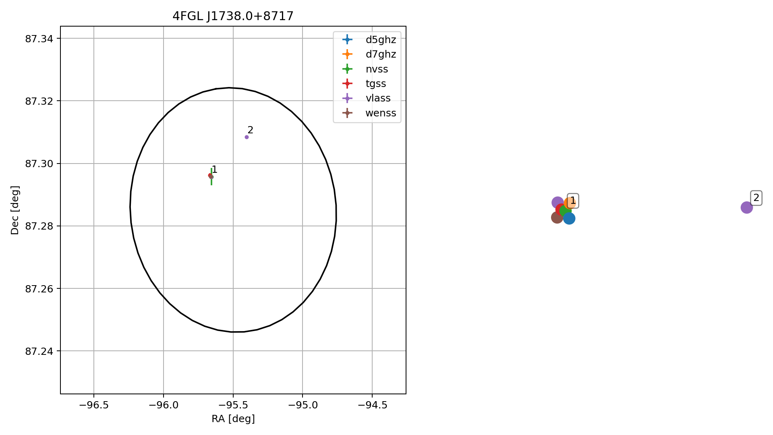Click the big red circle in right cluster
The height and width of the screenshot is (435, 773).
[561, 209]
